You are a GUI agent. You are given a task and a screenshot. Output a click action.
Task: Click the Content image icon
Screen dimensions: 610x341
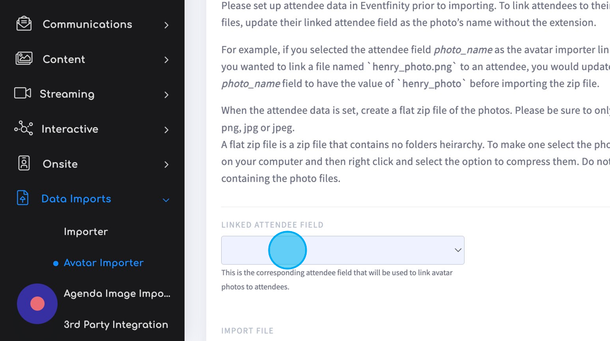(x=24, y=59)
